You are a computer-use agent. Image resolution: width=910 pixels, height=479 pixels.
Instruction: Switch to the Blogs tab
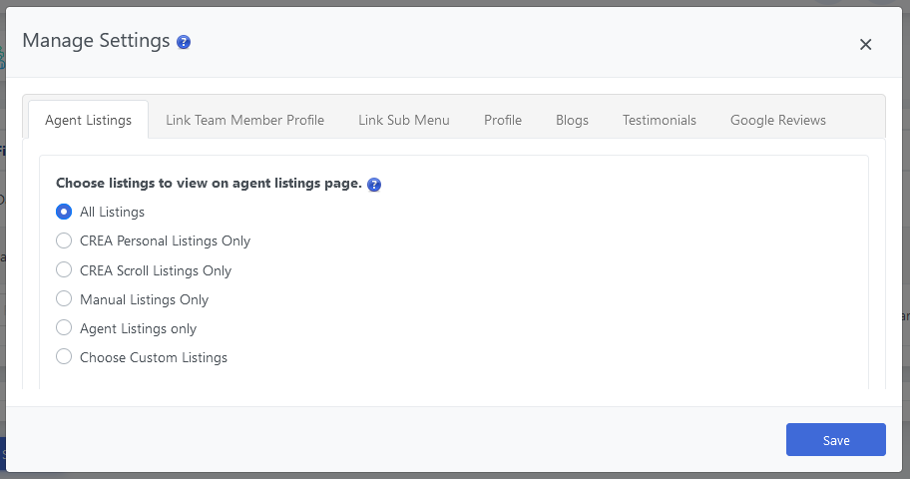click(572, 120)
